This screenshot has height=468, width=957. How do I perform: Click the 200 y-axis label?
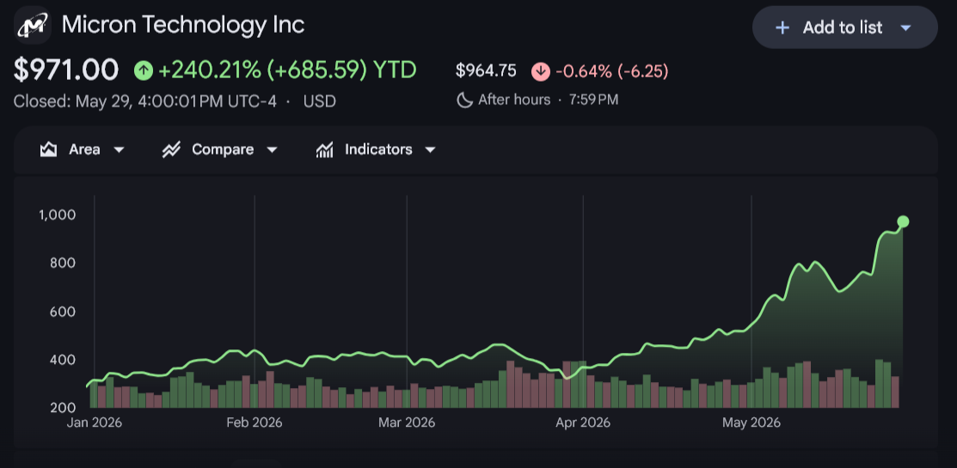pyautogui.click(x=63, y=408)
